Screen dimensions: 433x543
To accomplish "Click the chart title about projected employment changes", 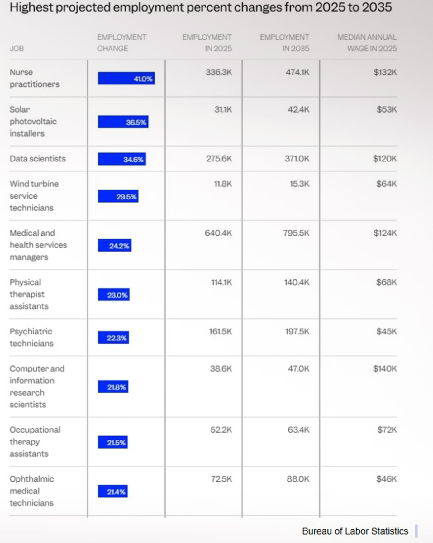I will [201, 7].
